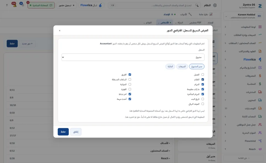Open الموارد البشرية people icon
Viewport: 266px width, 163px height.
[x=260, y=133]
